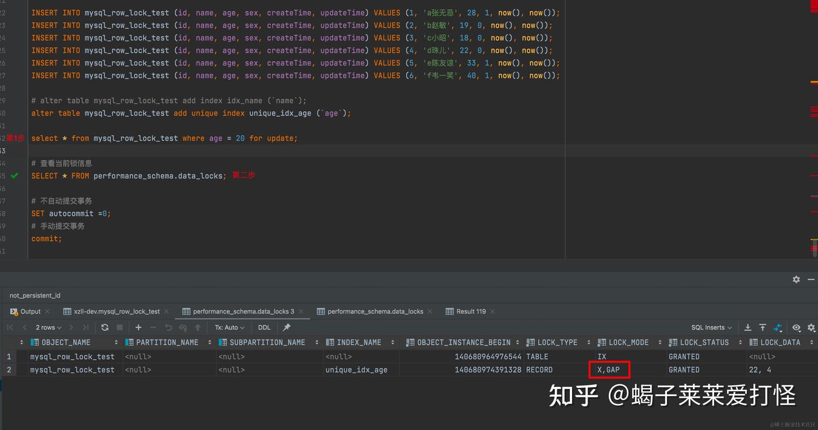This screenshot has height=430, width=818.
Task: Pin the result tab using the pin icon
Action: click(x=286, y=327)
